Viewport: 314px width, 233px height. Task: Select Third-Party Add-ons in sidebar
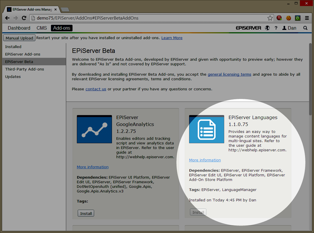coord(25,69)
